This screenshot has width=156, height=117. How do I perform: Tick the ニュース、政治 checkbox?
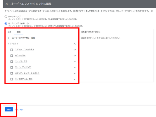(12, 61)
